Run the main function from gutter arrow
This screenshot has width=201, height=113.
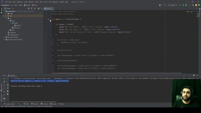tap(48, 19)
